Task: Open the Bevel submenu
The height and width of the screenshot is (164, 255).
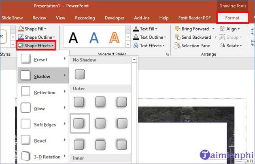Action: pyautogui.click(x=43, y=140)
